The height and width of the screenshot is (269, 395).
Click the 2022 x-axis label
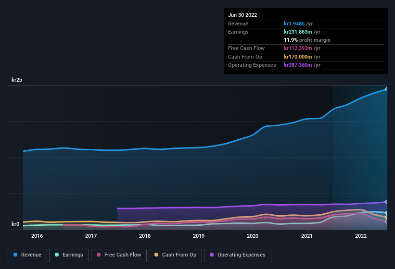click(x=361, y=236)
